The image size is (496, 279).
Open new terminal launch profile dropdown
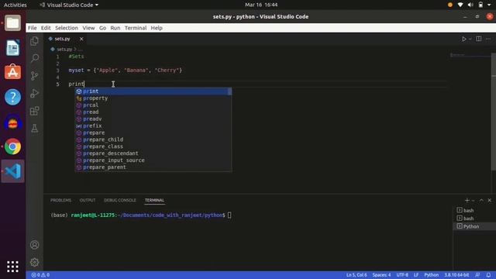coord(474,200)
